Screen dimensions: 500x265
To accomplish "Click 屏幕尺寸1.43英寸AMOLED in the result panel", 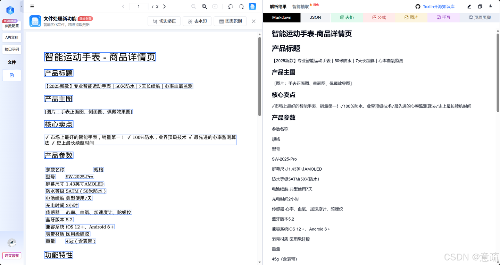I will (x=297, y=169).
